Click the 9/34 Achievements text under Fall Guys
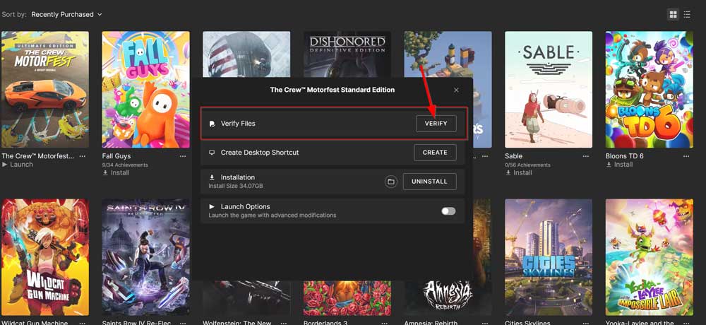Viewport: 706px width, 325px height. (x=125, y=165)
